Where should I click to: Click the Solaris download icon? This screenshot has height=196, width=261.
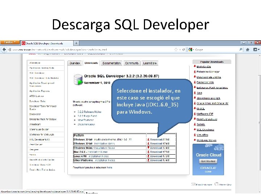pos(195,124)
